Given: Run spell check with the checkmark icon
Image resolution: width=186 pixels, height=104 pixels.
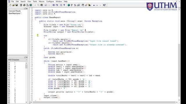Looking at the screenshot, I should [x=72, y=5].
